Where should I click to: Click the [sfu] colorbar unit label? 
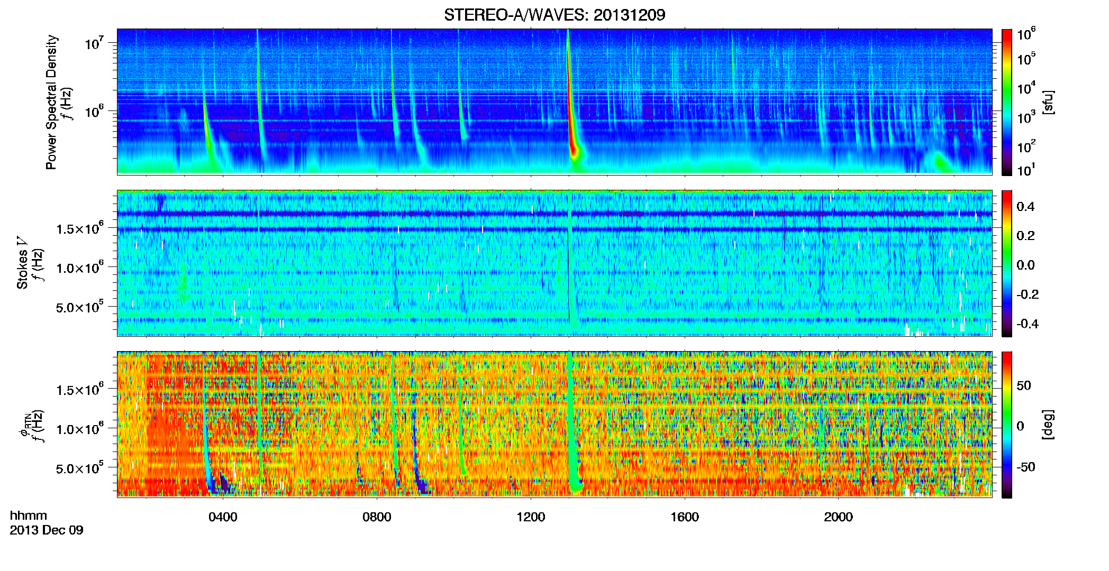pyautogui.click(x=1048, y=102)
